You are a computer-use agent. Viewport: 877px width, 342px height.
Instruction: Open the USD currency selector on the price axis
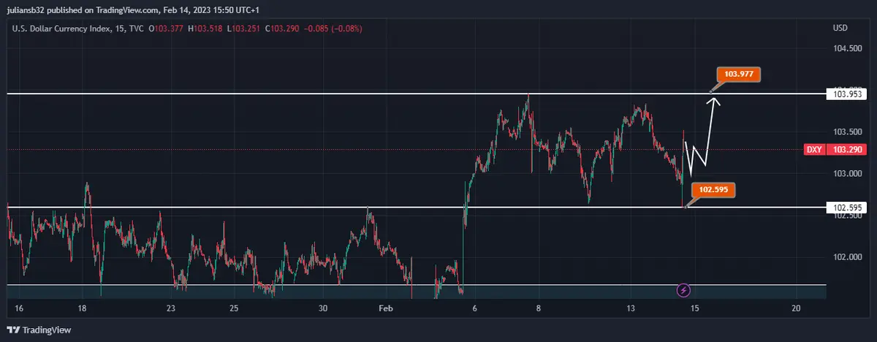point(840,28)
